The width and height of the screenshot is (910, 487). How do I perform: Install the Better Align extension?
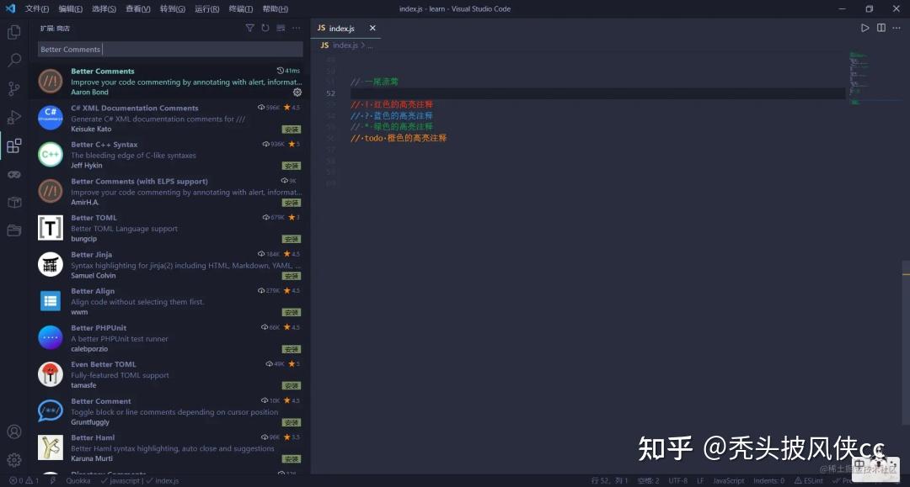[x=292, y=313]
